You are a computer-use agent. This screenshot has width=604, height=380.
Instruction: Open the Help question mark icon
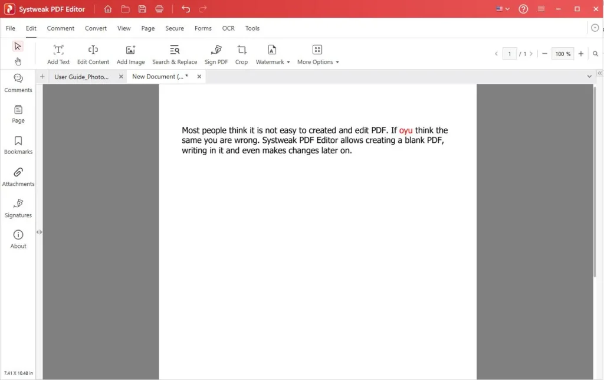tap(523, 9)
